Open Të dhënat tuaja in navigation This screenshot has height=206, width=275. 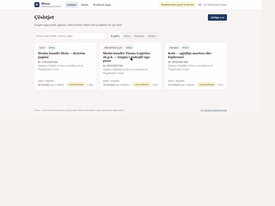pos(102,5)
